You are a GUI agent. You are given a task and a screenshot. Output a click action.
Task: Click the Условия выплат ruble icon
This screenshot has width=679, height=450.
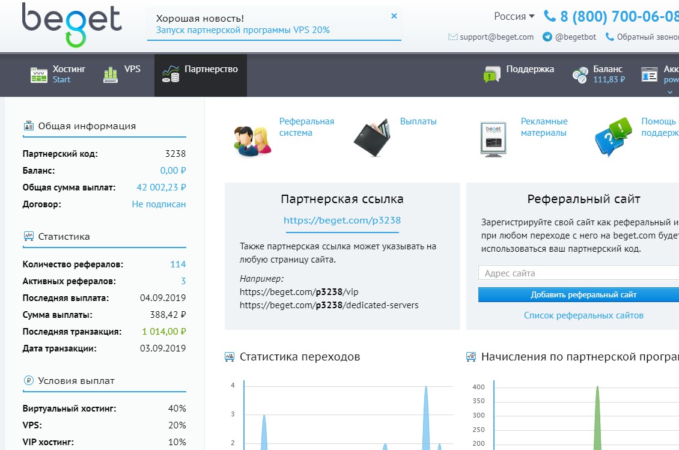29,381
